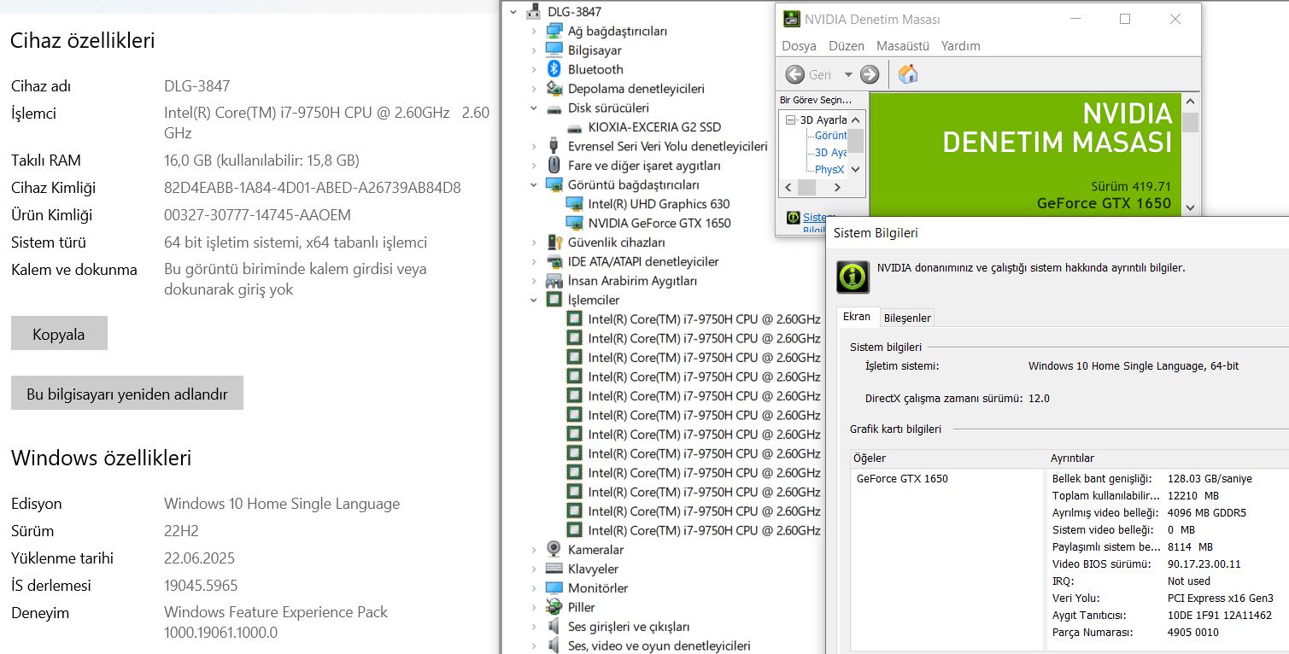Click the NVIDIA Control Panel home icon
The image size is (1289, 654).
pyautogui.click(x=908, y=74)
